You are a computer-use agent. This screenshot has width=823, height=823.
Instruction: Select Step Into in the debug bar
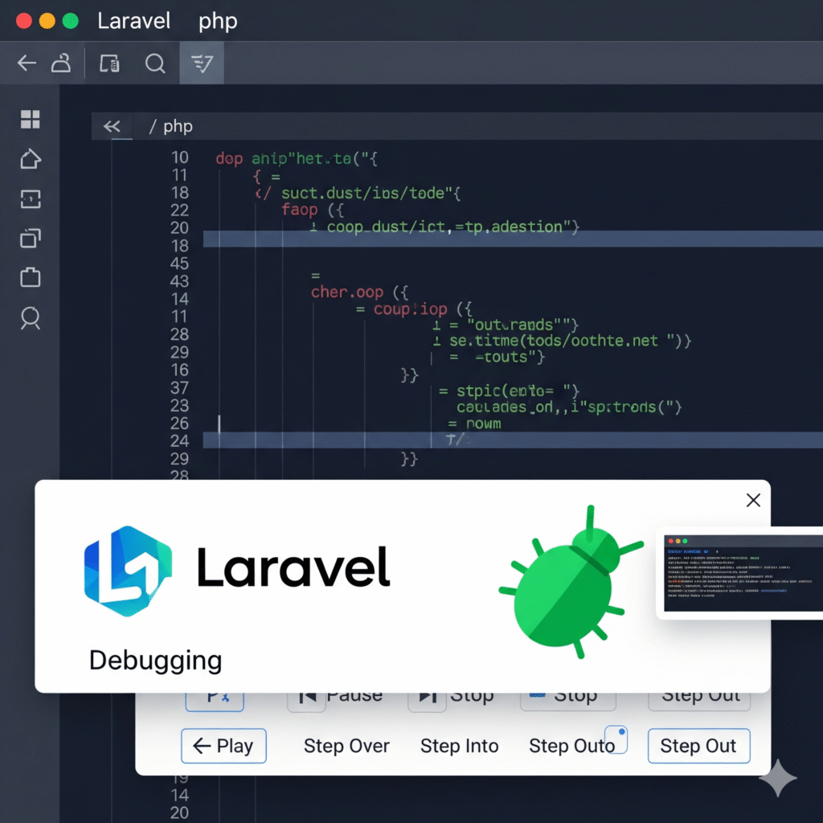click(x=459, y=746)
